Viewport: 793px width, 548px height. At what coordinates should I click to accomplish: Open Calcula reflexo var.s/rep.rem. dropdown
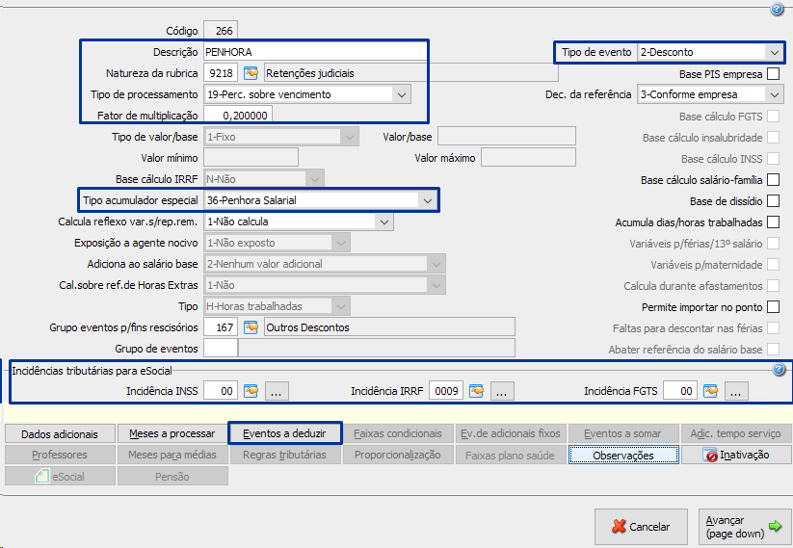(x=383, y=222)
